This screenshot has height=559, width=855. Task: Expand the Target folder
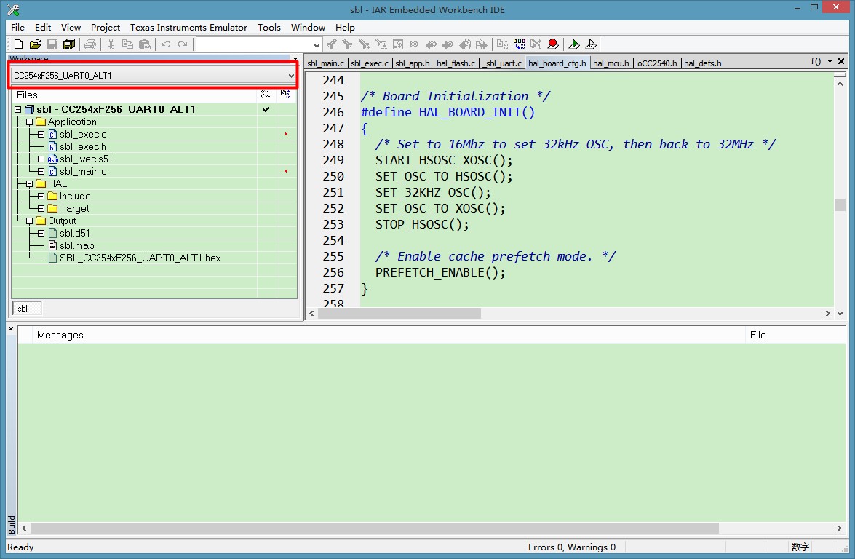click(41, 208)
